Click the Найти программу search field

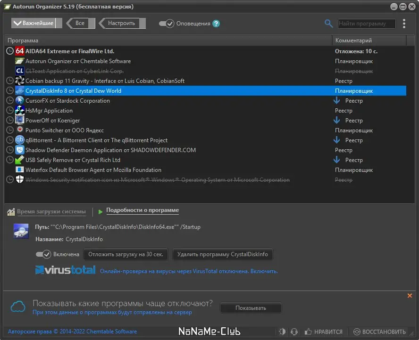point(367,24)
